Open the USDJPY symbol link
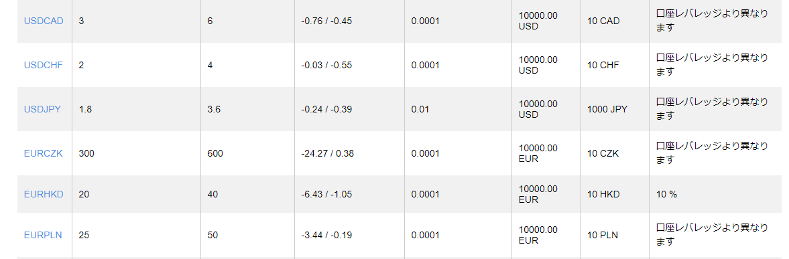The height and width of the screenshot is (259, 789). click(x=42, y=109)
